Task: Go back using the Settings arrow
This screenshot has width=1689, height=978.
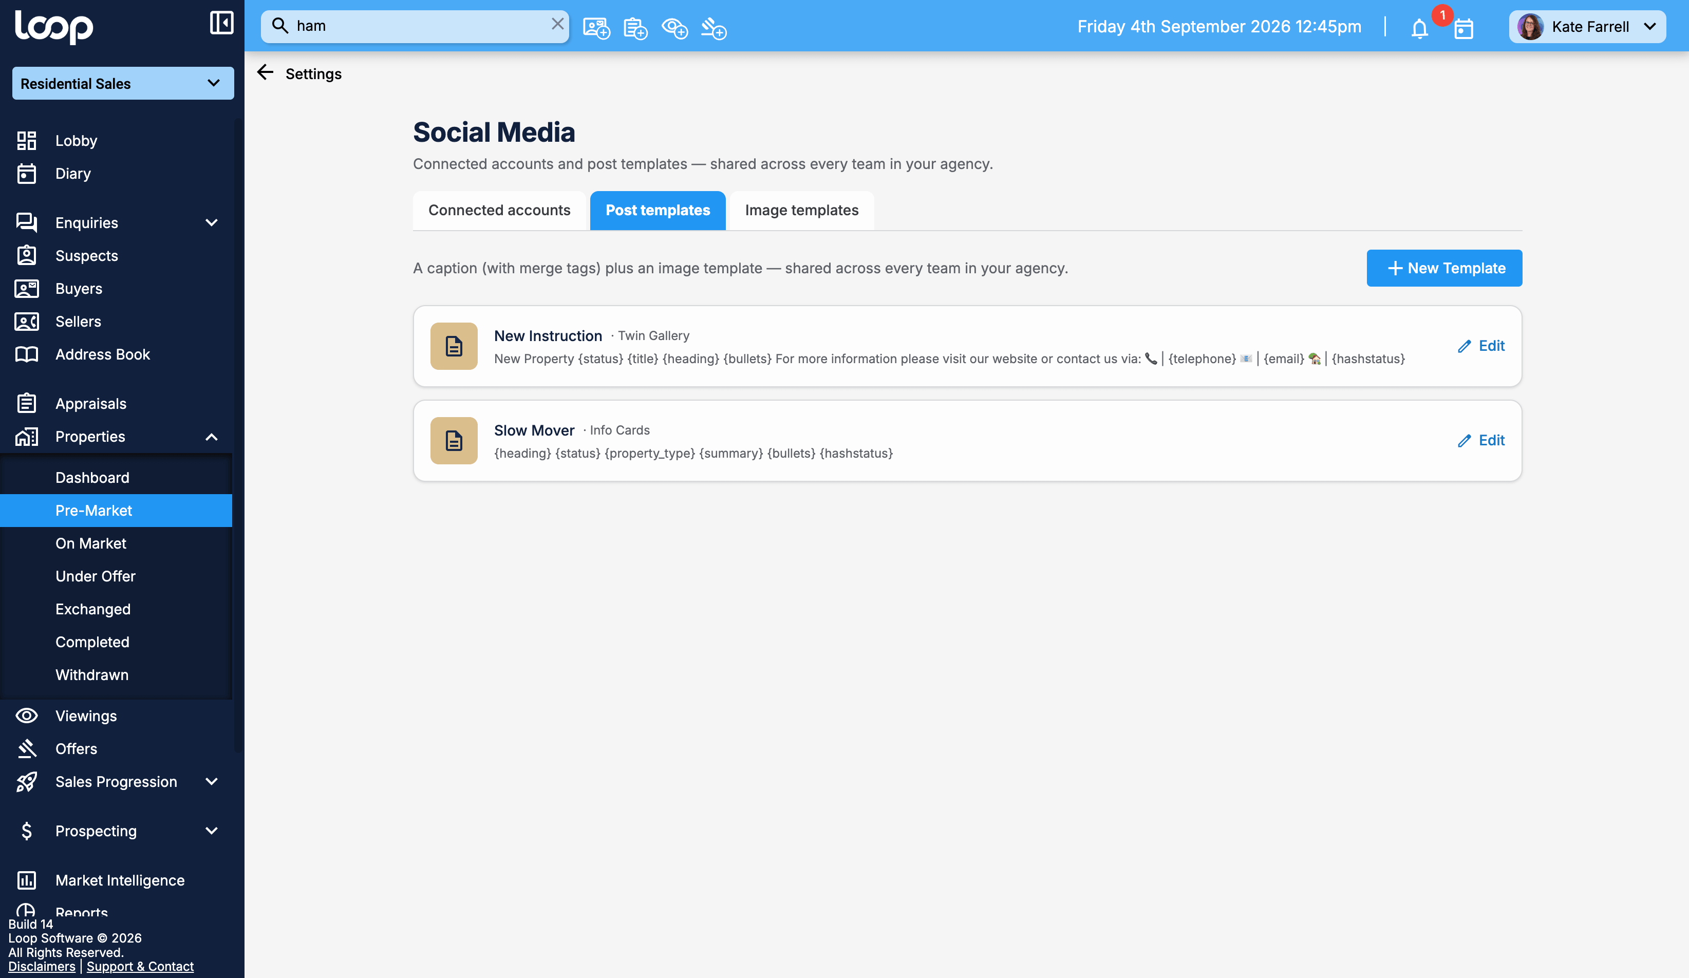Action: [266, 72]
